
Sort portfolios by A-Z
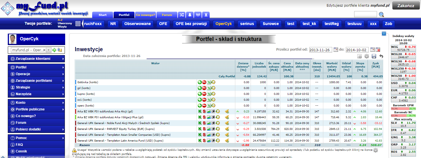[60, 20]
